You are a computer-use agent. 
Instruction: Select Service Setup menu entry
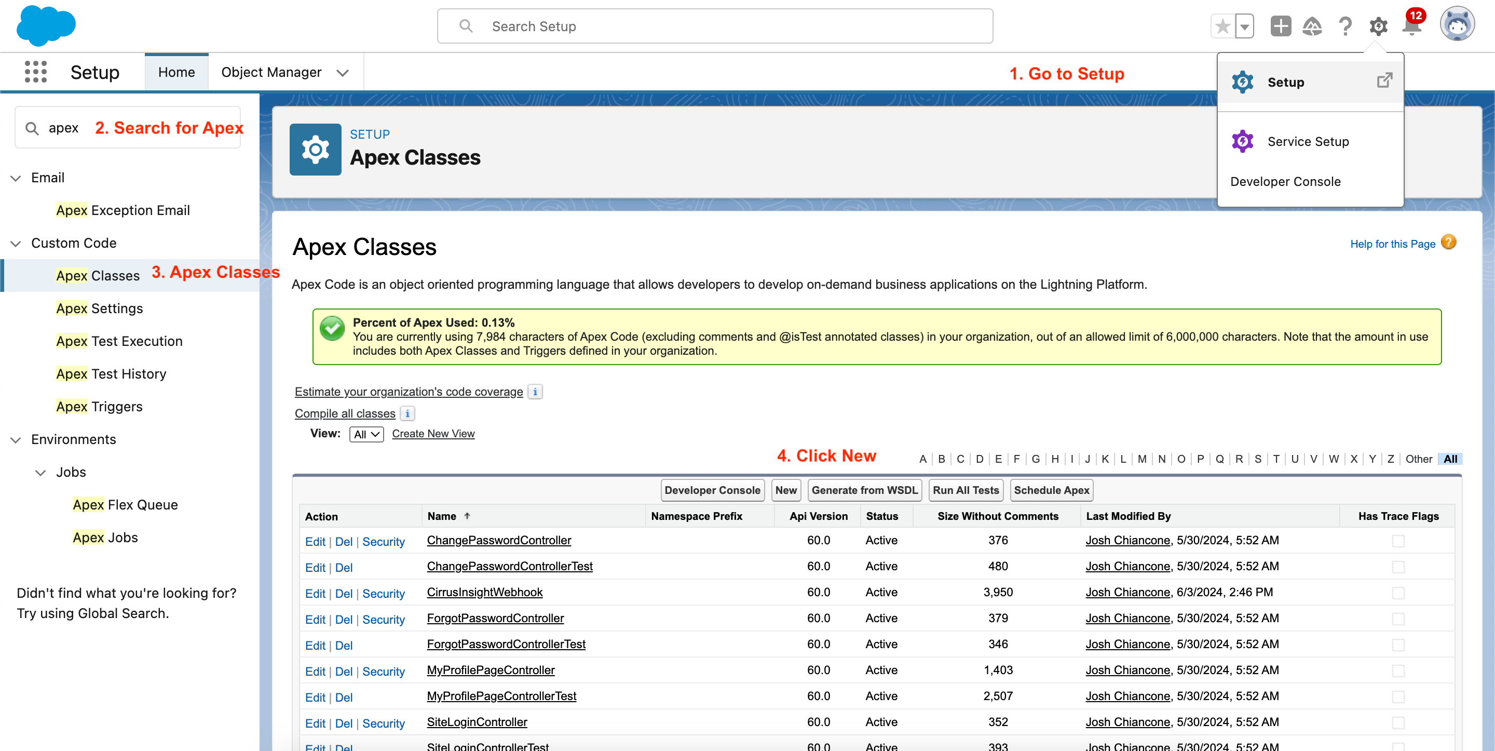point(1310,141)
